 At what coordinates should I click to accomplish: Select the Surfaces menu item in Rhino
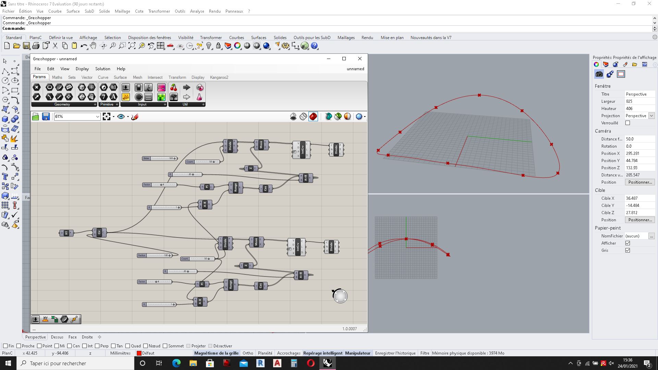(x=258, y=37)
